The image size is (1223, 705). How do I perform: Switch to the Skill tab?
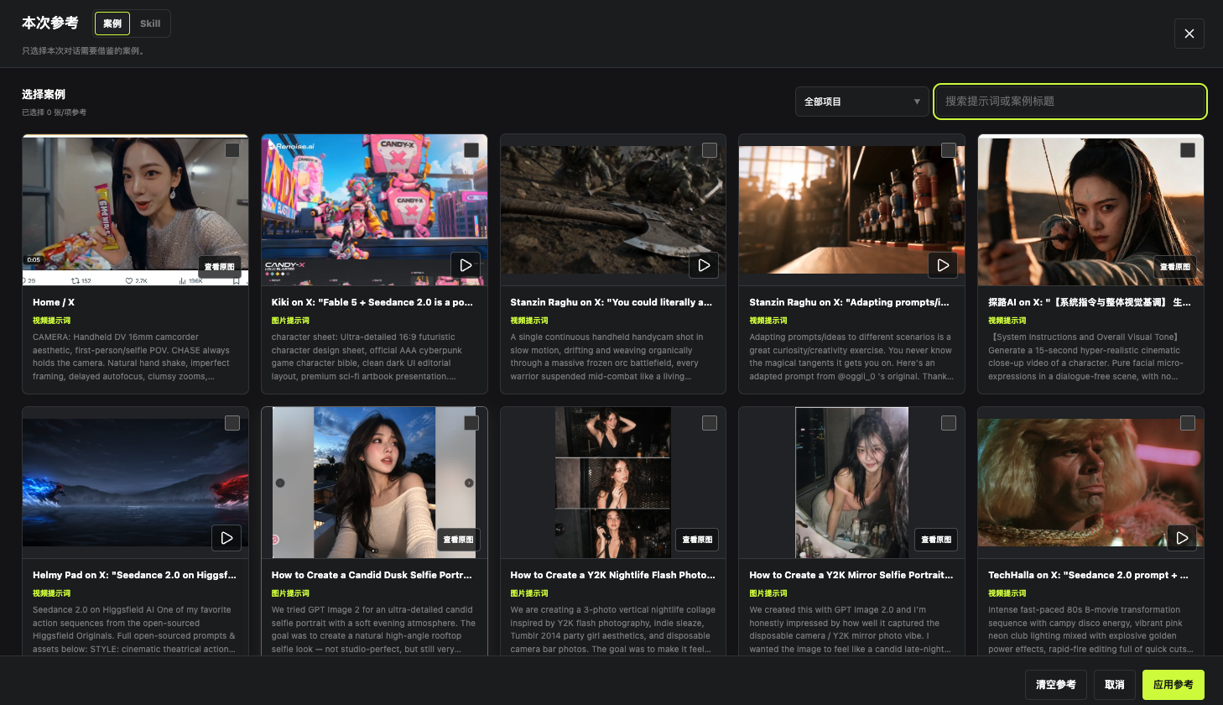pos(150,23)
